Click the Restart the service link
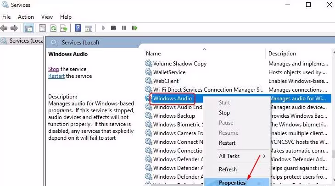 click(56, 76)
